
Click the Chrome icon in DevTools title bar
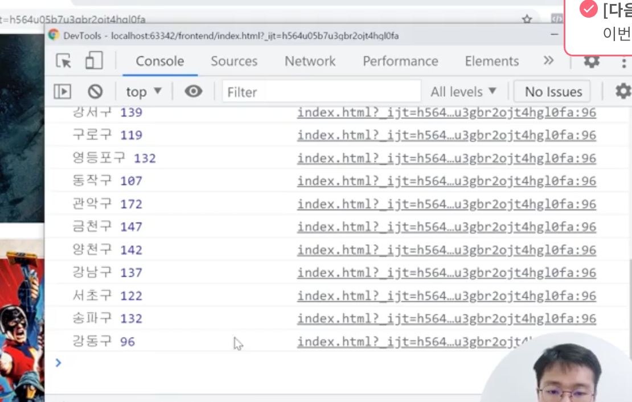pyautogui.click(x=54, y=35)
